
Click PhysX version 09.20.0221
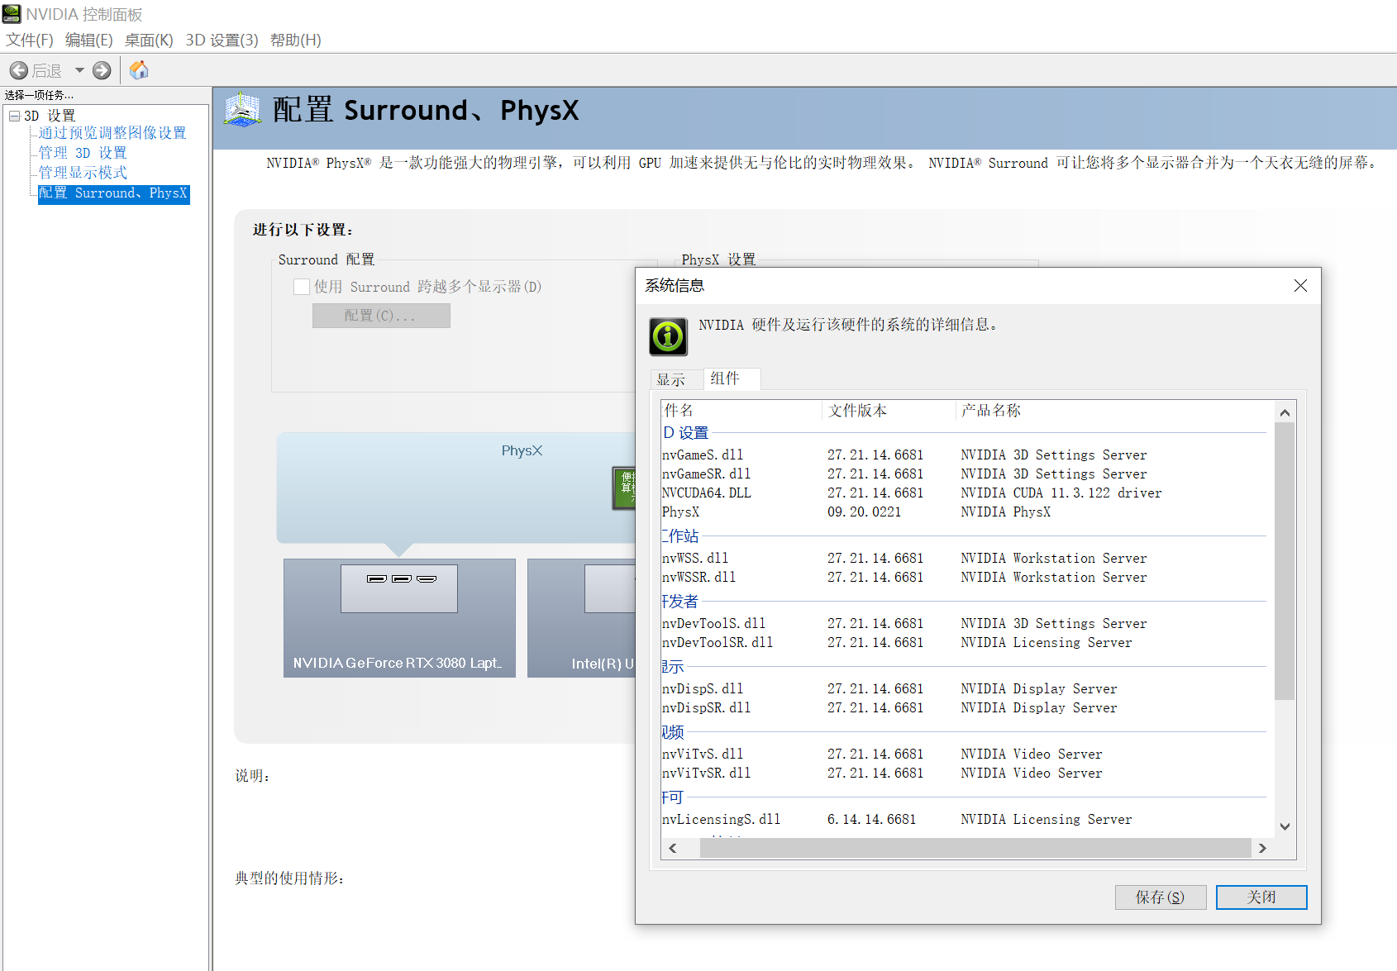click(x=865, y=512)
